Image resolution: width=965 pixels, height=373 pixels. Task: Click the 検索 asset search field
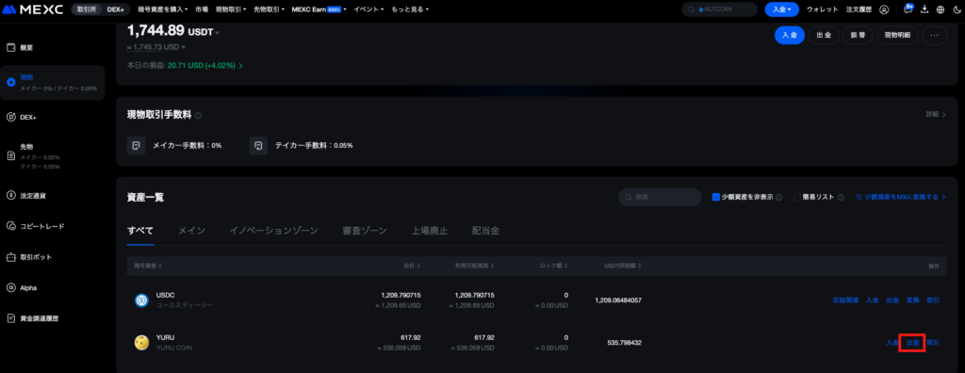coord(660,197)
